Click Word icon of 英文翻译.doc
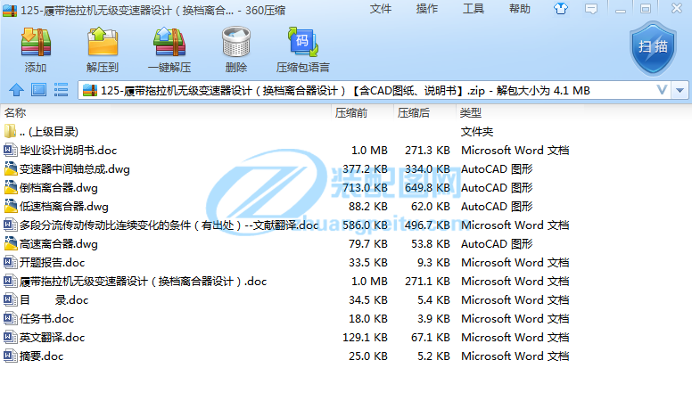This screenshot has width=692, height=401. pyautogui.click(x=10, y=337)
